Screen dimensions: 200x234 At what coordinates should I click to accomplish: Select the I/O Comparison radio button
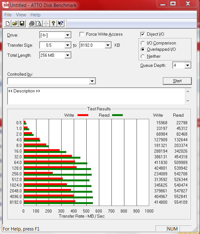coord(143,43)
